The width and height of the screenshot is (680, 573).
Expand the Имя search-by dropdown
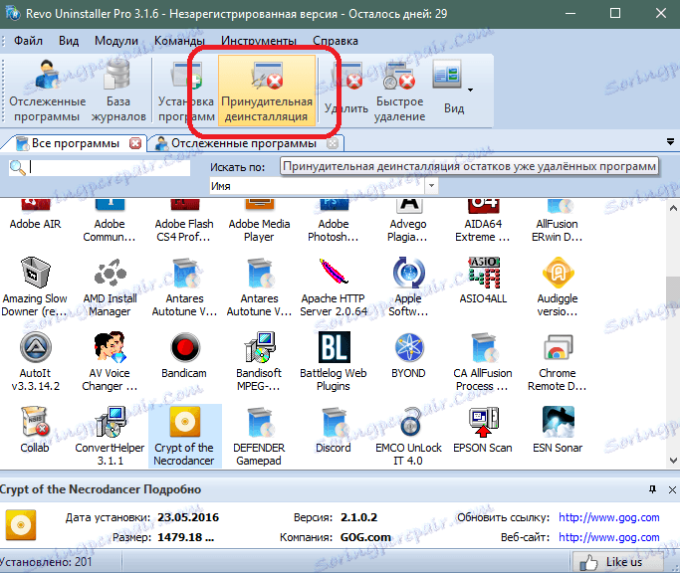(431, 186)
